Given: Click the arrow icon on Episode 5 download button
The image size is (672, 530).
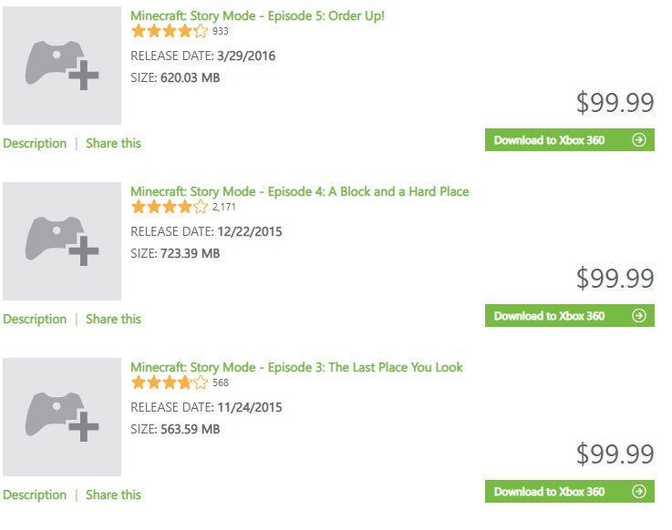Looking at the screenshot, I should point(639,140).
